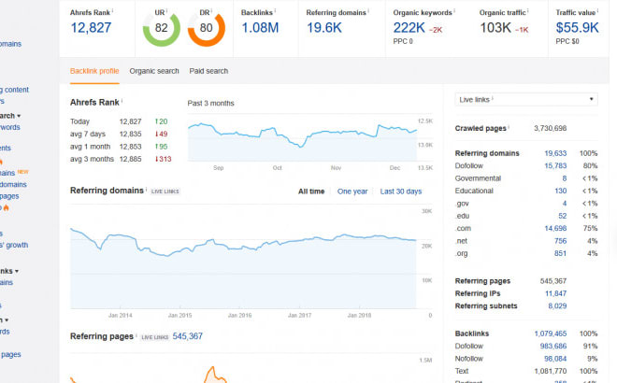Open Referring subnets count 8,029

coord(557,306)
